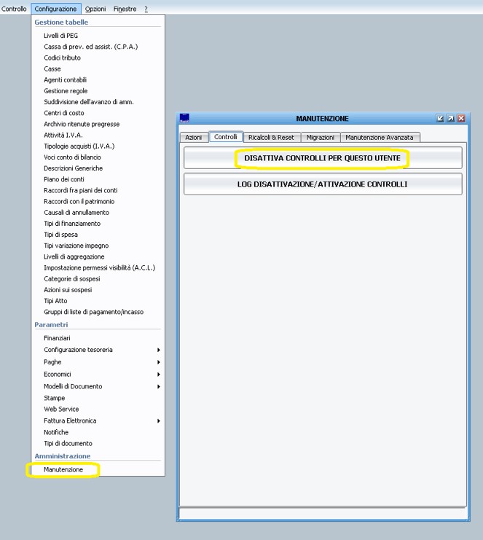Viewport: 483px width, 540px height.
Task: Click the status field at Manutenzione window bottom
Action: (323, 513)
